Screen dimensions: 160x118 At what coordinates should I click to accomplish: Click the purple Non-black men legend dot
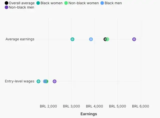[6, 7]
